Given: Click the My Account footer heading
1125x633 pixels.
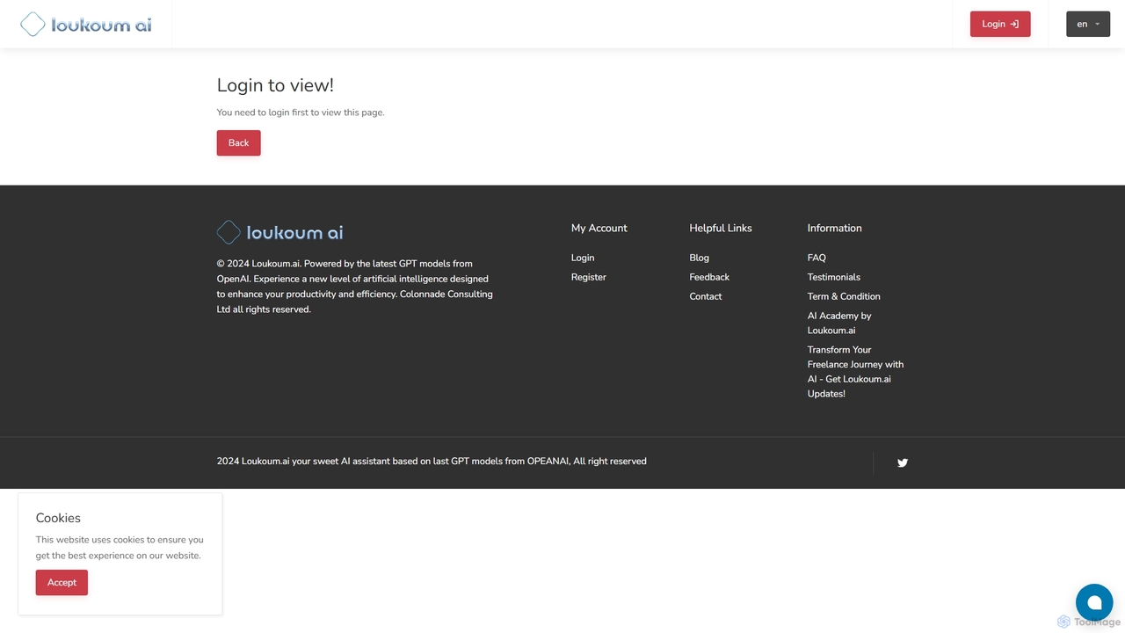Looking at the screenshot, I should pos(599,228).
